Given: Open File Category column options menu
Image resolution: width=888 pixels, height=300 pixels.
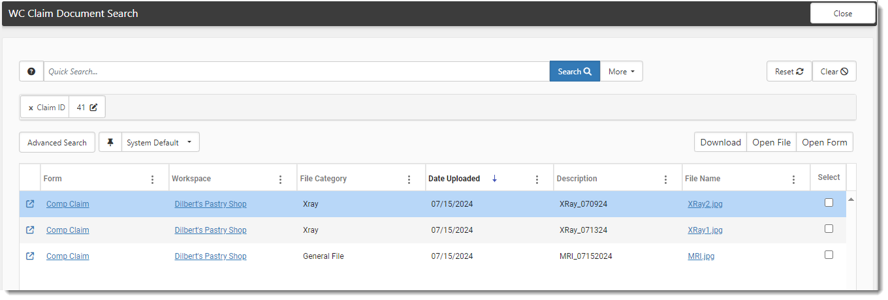Looking at the screenshot, I should point(409,179).
